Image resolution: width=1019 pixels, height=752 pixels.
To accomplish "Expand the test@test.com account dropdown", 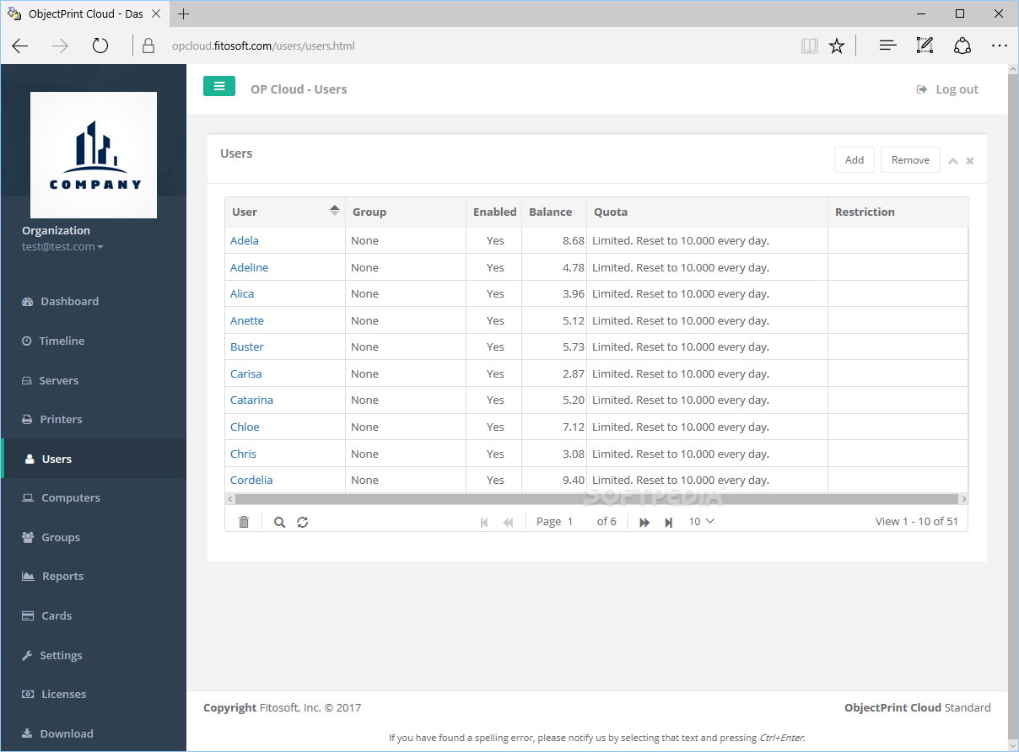I will coord(62,247).
